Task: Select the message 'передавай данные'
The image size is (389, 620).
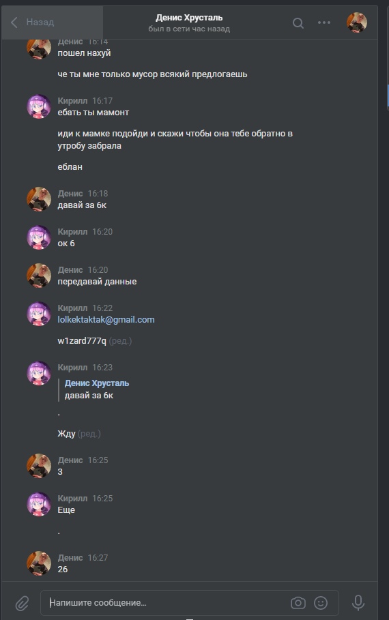Action: click(x=97, y=282)
